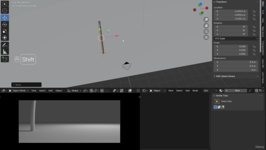The height and width of the screenshot is (150, 266).
Task: Open Add menu in shader editor
Action: tap(187, 91)
